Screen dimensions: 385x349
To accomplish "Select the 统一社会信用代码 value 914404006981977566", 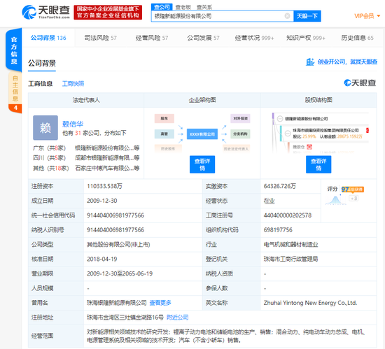I will (x=115, y=215).
